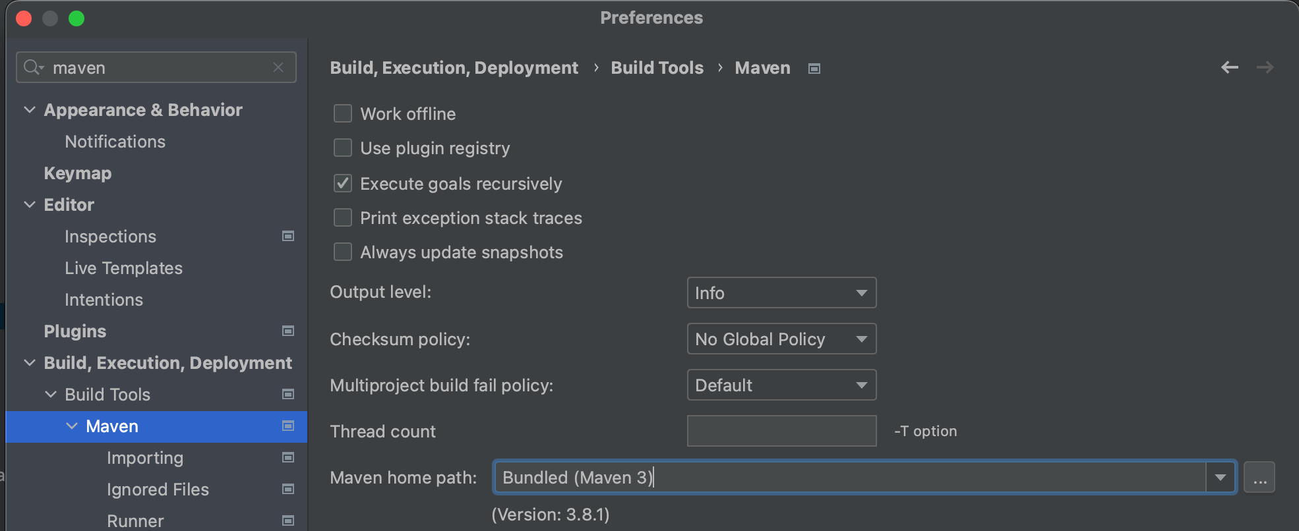Click project-level icon on Runner row
This screenshot has width=1299, height=531.
pyautogui.click(x=288, y=520)
